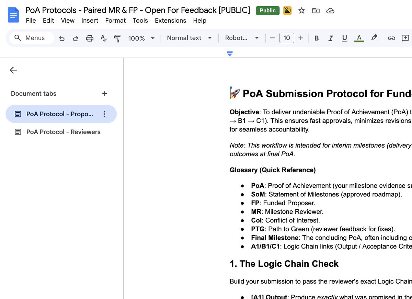Star this document

tap(301, 11)
